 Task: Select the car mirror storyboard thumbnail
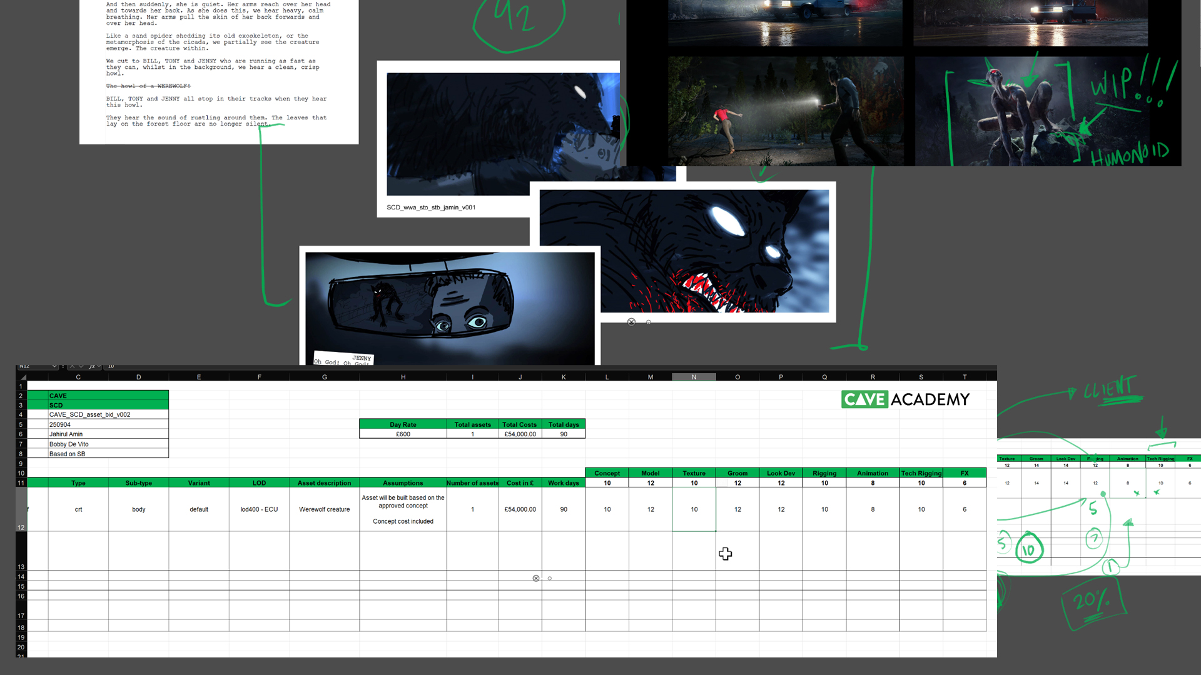449,306
